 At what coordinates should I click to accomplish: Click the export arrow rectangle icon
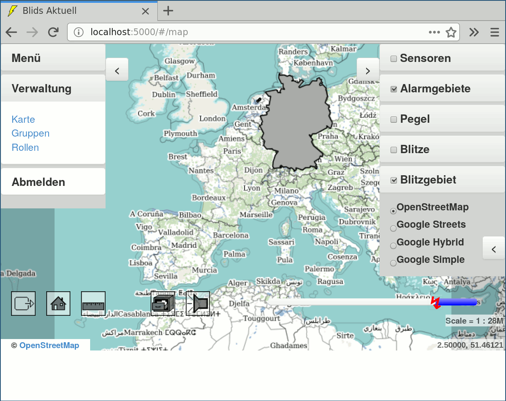point(23,304)
